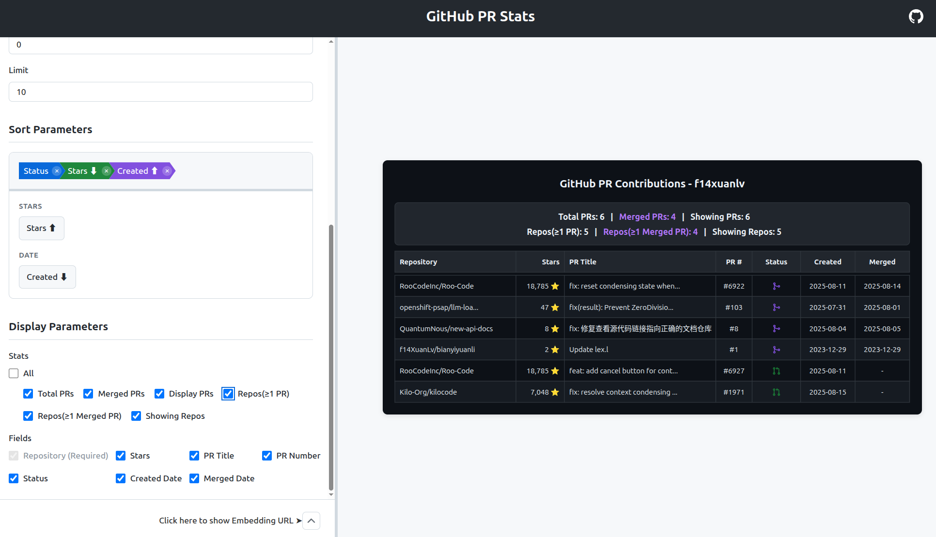
Task: Click the scrollbar up arrow
Action: [331, 41]
